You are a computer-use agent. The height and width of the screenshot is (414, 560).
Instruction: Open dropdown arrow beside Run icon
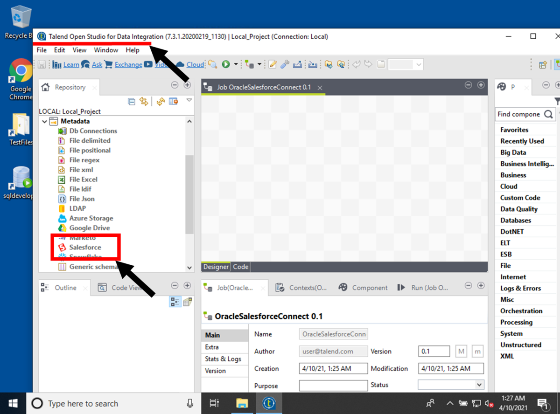coord(236,64)
